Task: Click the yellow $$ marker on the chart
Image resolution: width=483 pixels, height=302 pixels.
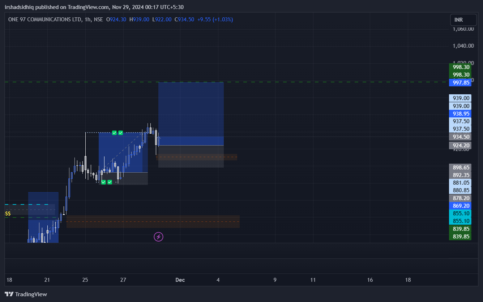Action: click(8, 213)
